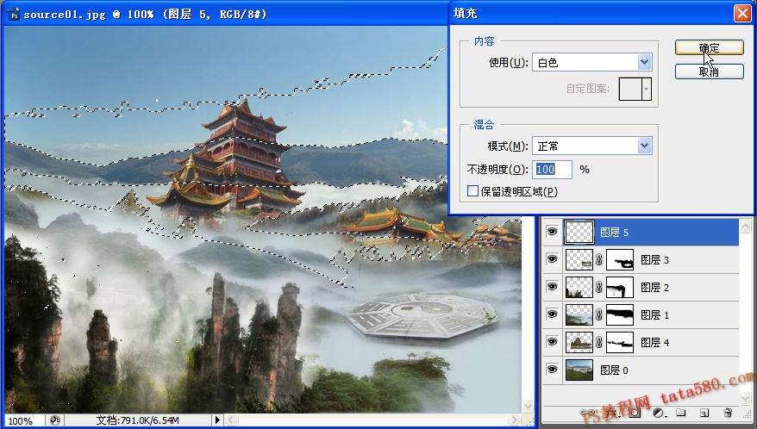This screenshot has height=429, width=757.
Task: Select the 图层 4 mask thumbnail
Action: pos(620,342)
